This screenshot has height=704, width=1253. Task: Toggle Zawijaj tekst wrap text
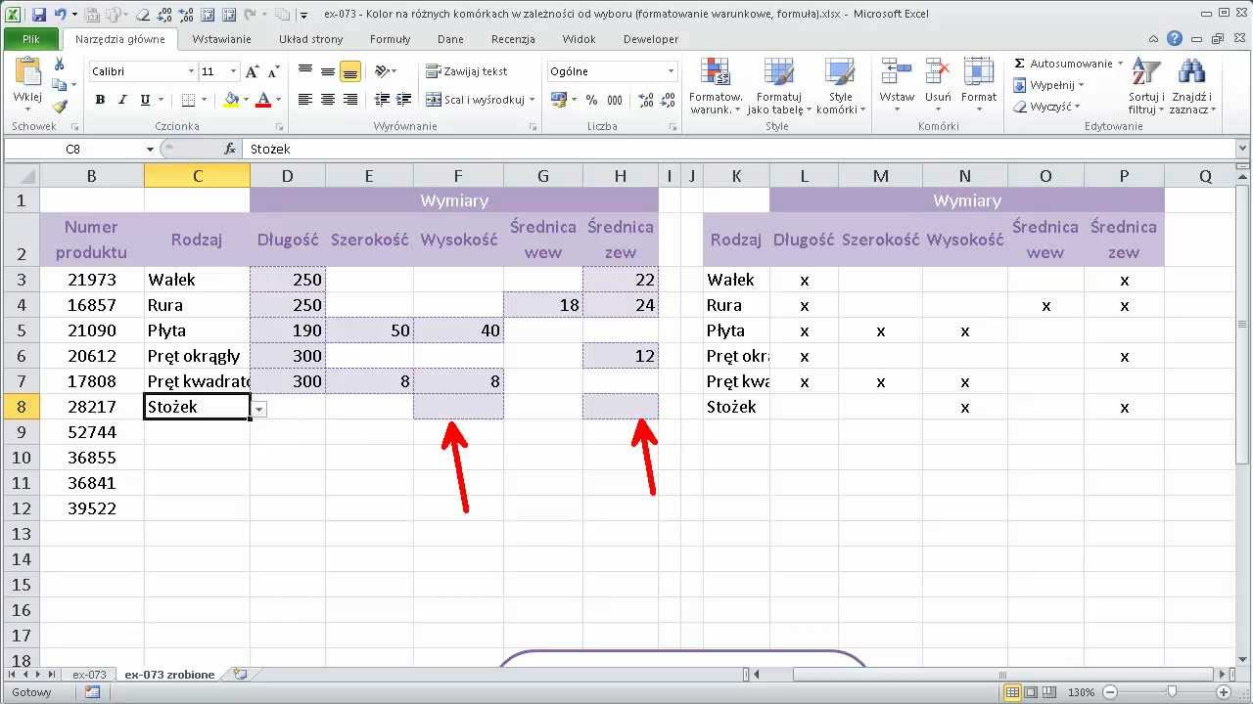pos(467,71)
